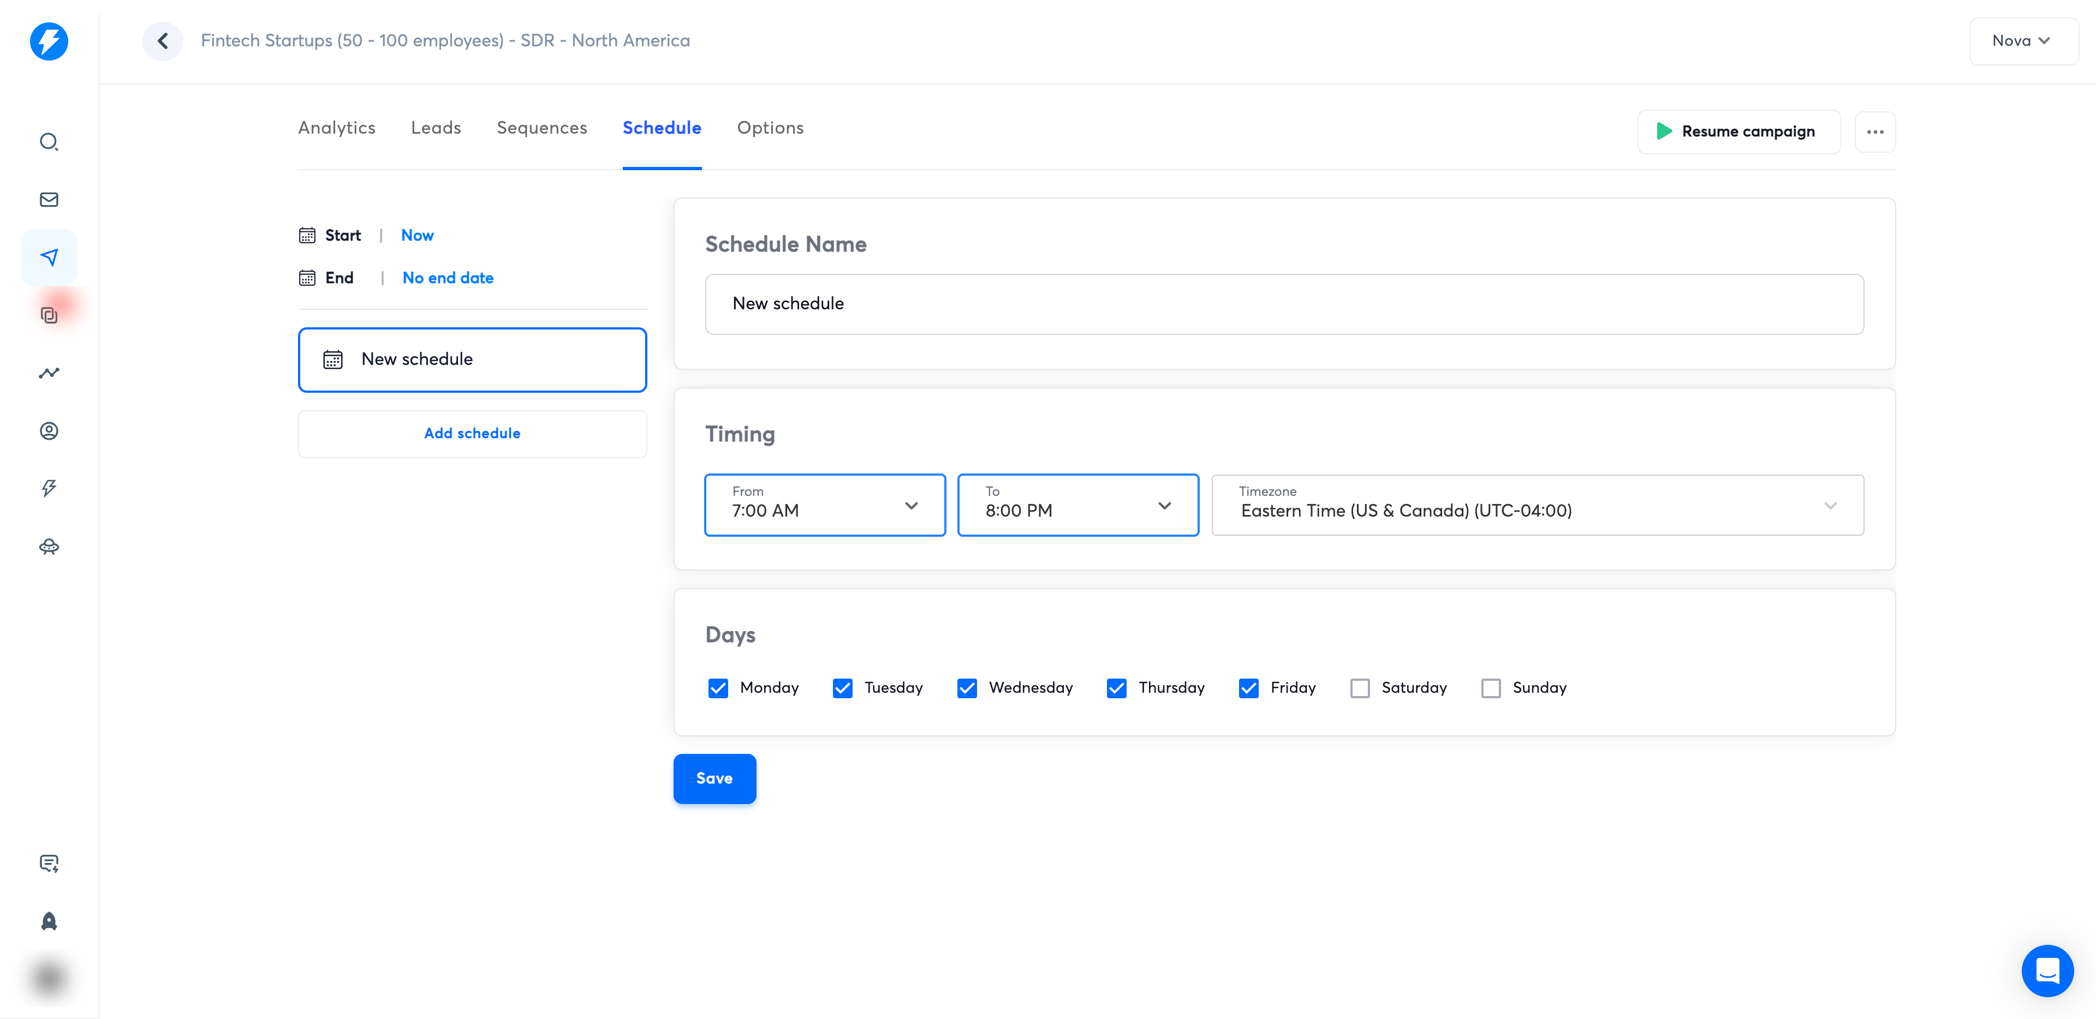Click the campaigns paper plane icon
Image resolution: width=2096 pixels, height=1019 pixels.
[x=49, y=258]
